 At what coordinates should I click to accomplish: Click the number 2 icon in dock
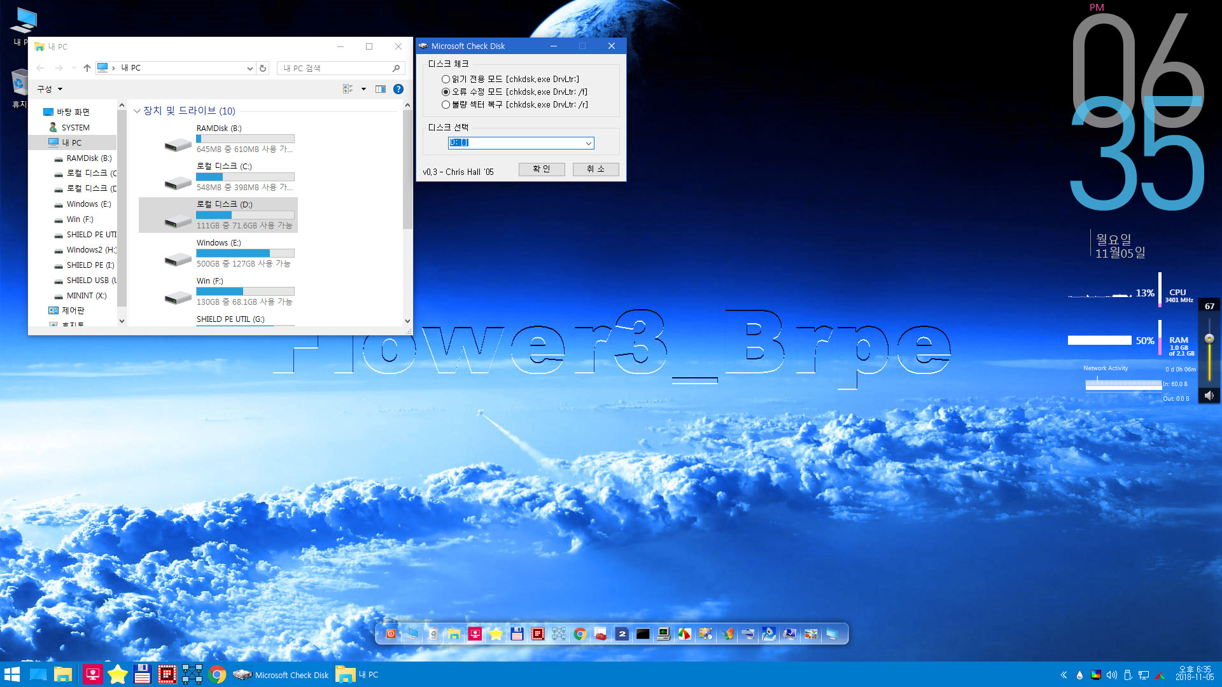[622, 634]
